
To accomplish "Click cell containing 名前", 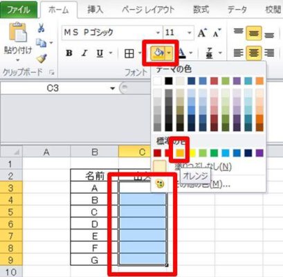I will [x=94, y=176].
